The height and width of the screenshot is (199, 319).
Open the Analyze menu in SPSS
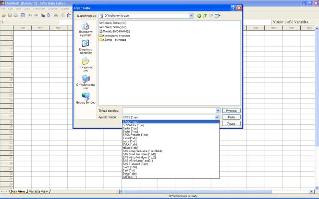pyautogui.click(x=53, y=9)
